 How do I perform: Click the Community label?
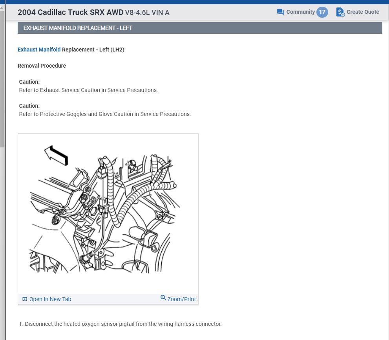(300, 12)
